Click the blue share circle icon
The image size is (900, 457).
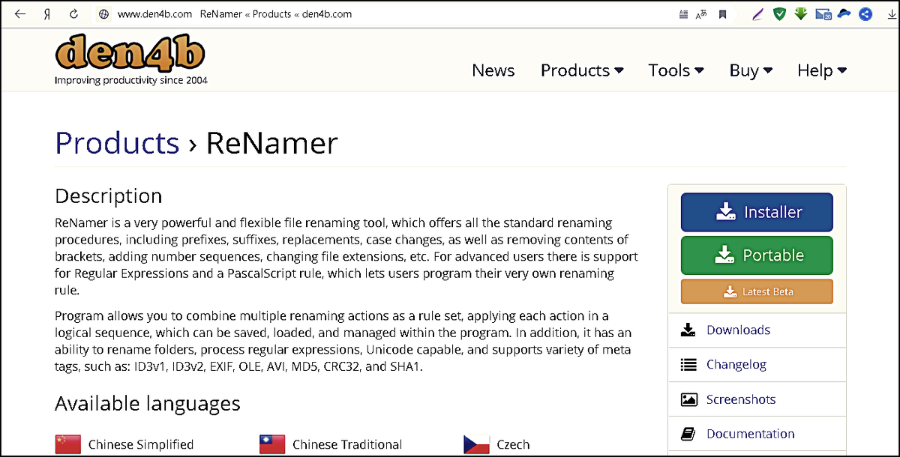(865, 14)
